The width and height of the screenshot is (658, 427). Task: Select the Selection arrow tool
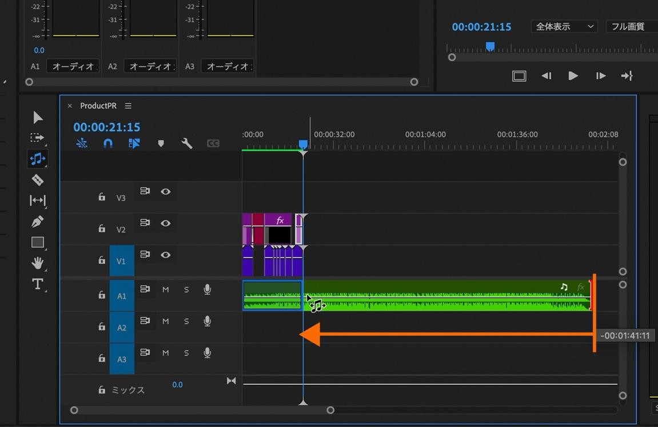tap(38, 118)
